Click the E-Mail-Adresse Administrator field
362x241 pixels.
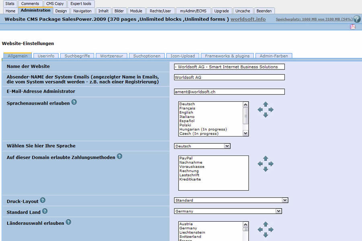pos(229,92)
